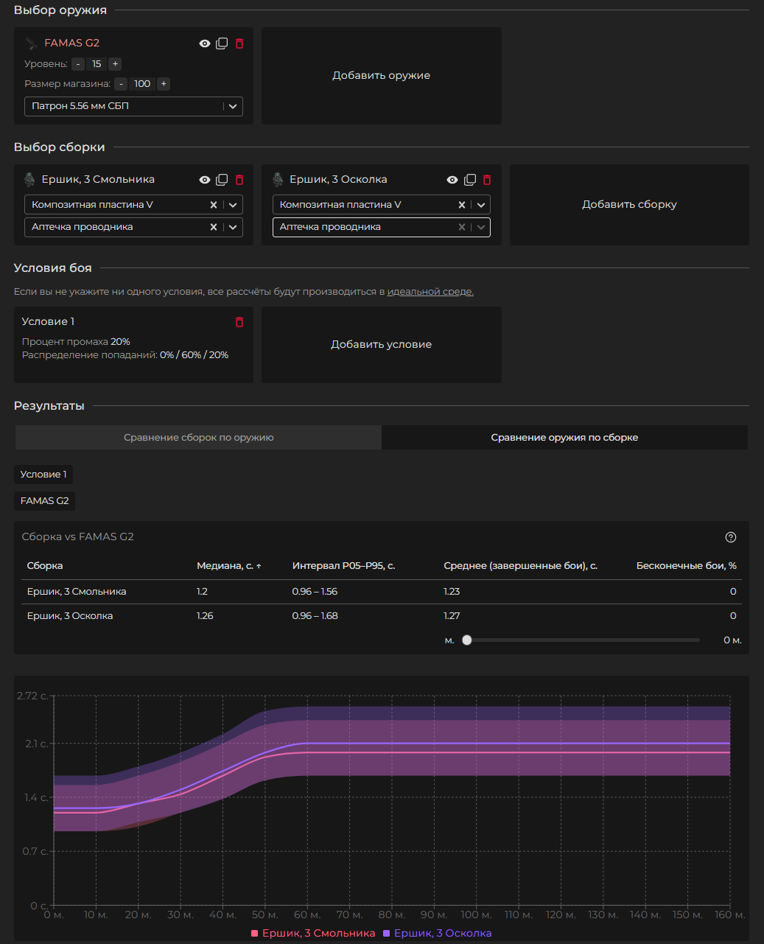Click the Добавить оружие card
This screenshot has width=764, height=944.
[382, 76]
